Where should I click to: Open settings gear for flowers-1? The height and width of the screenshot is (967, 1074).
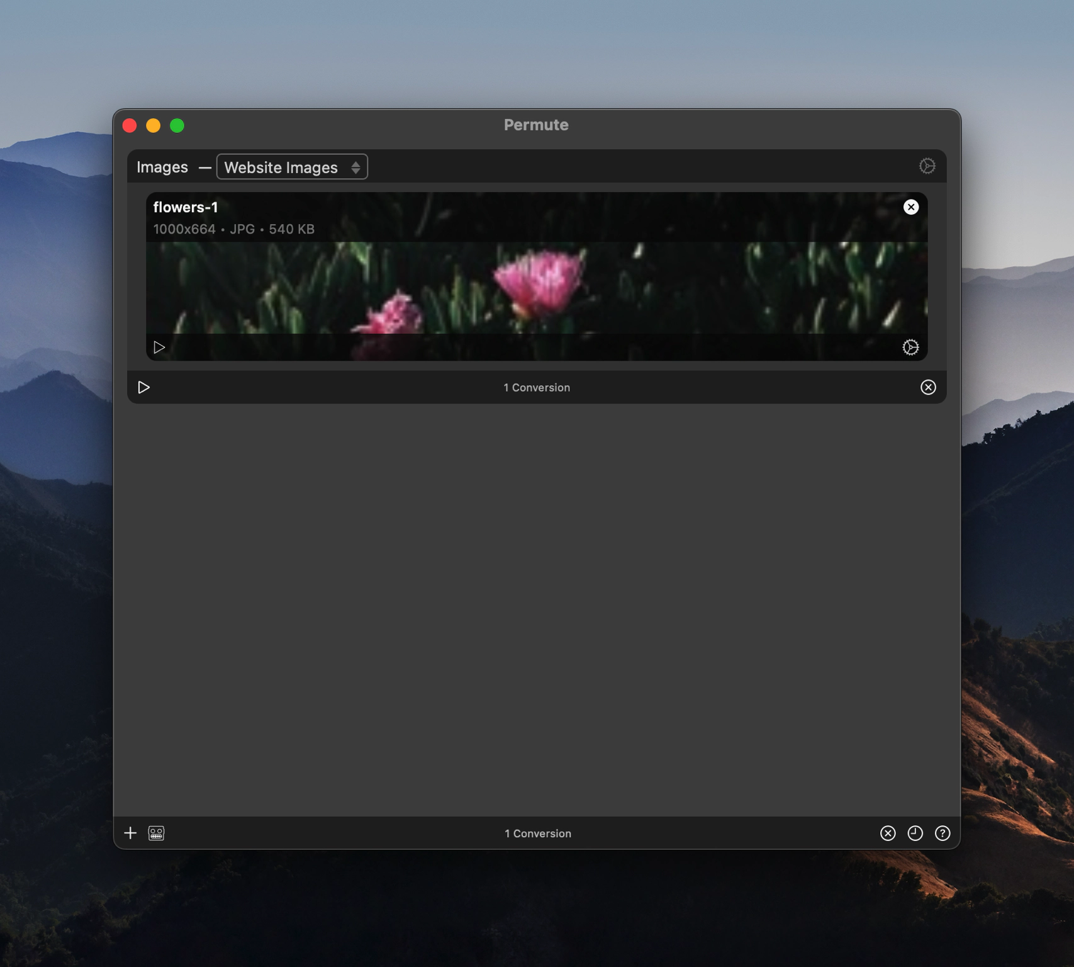coord(910,348)
